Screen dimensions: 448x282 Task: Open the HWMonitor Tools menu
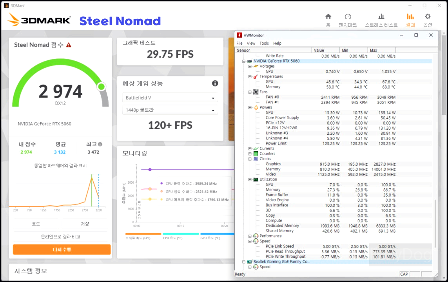click(x=264, y=43)
